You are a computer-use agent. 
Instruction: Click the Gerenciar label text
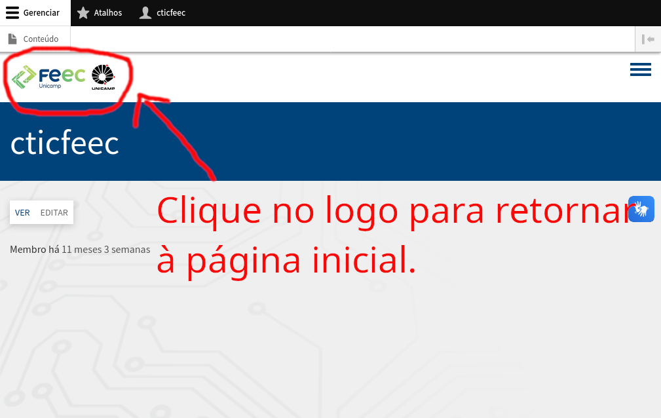(41, 12)
